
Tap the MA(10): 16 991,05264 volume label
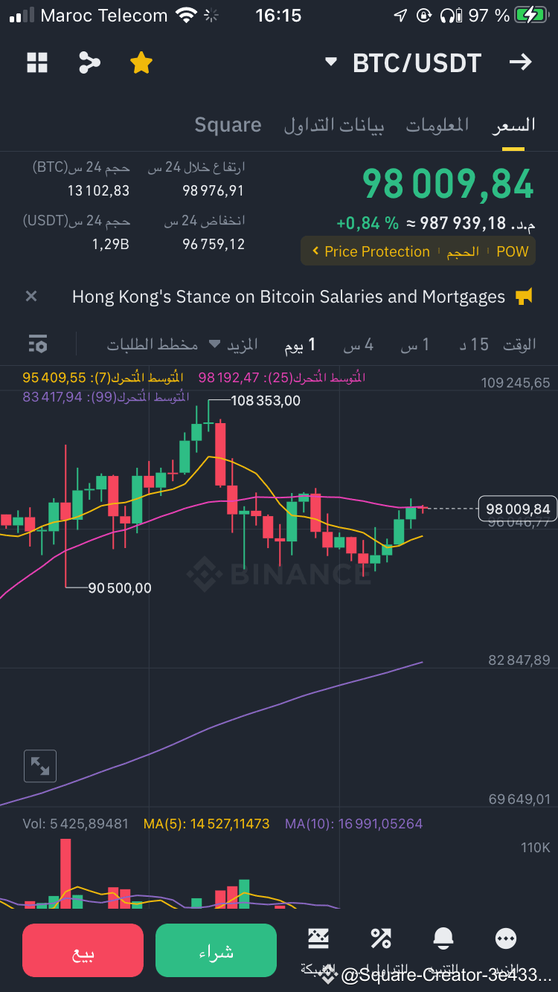coord(353,824)
